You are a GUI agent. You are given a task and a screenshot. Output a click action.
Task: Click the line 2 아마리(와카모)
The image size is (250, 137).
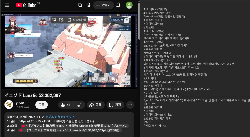tap(153, 24)
